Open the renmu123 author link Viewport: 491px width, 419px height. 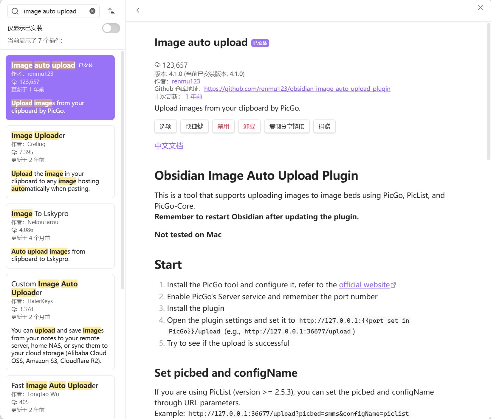tap(186, 81)
